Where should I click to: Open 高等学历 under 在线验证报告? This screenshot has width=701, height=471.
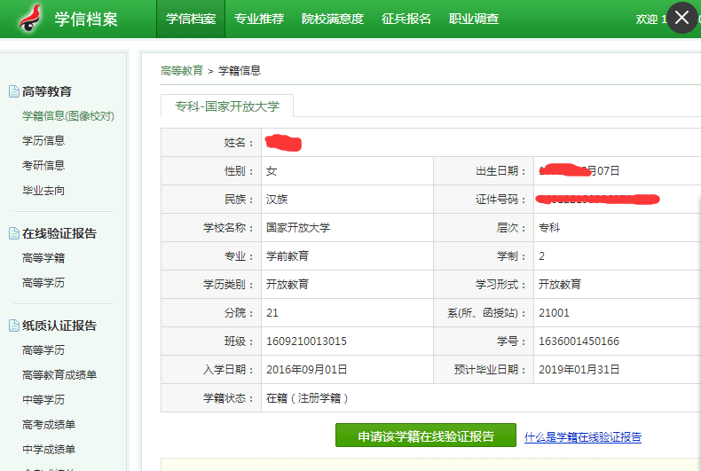point(43,283)
